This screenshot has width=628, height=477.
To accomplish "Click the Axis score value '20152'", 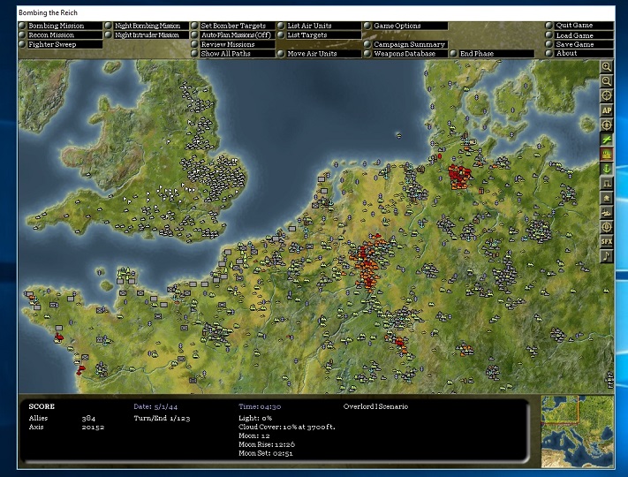I will [93, 427].
